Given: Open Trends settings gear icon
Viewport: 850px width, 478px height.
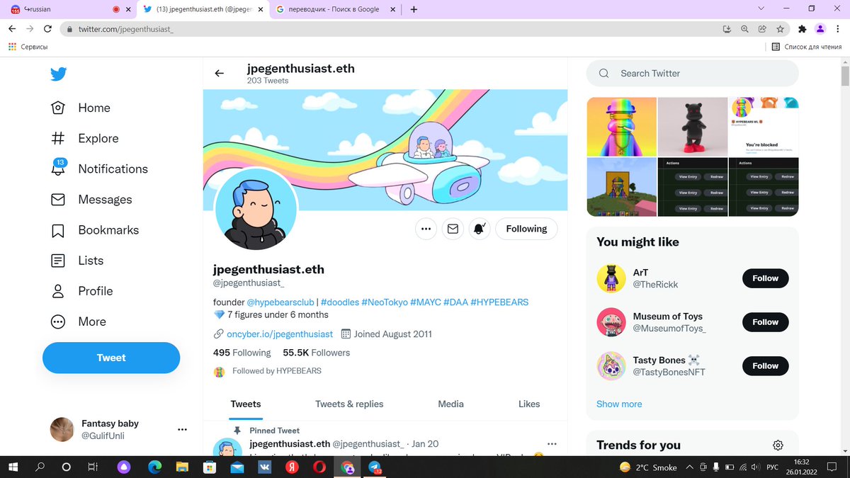Looking at the screenshot, I should click(778, 445).
